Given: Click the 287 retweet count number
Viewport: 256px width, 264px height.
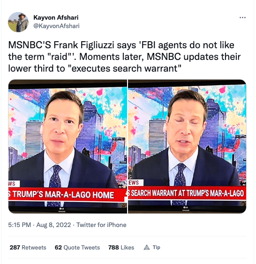Looking at the screenshot, I should (15, 247).
